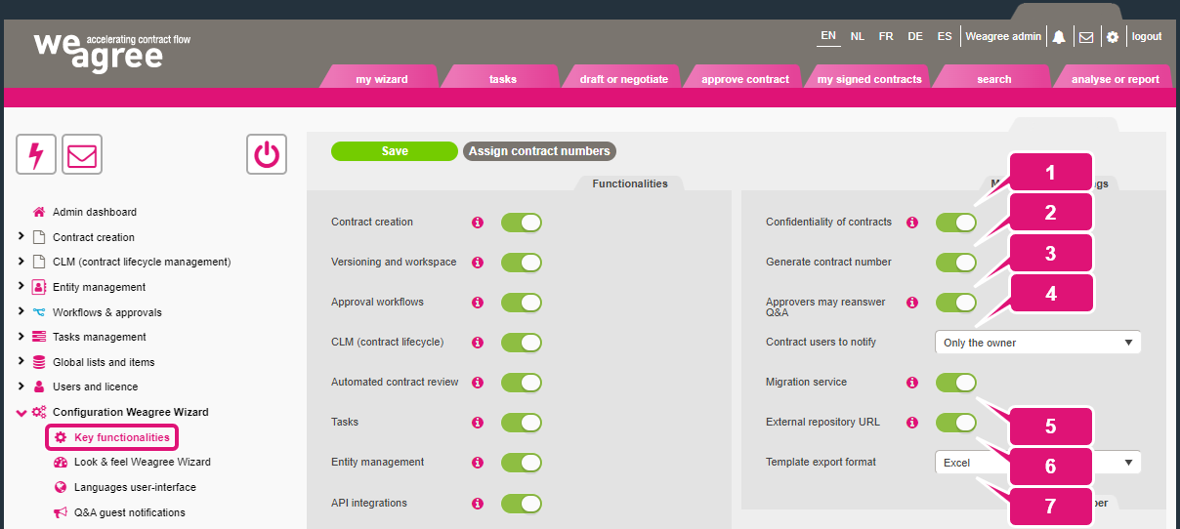The image size is (1180, 529).
Task: Open the my wizard tab
Action: click(381, 78)
